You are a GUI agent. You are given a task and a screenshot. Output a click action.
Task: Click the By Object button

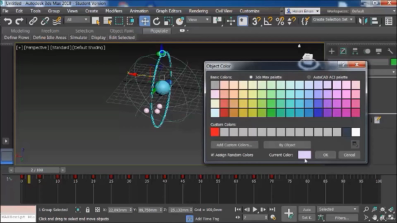(287, 145)
